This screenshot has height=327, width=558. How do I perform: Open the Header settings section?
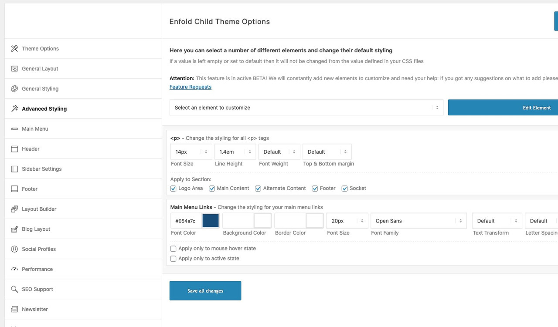click(x=83, y=148)
